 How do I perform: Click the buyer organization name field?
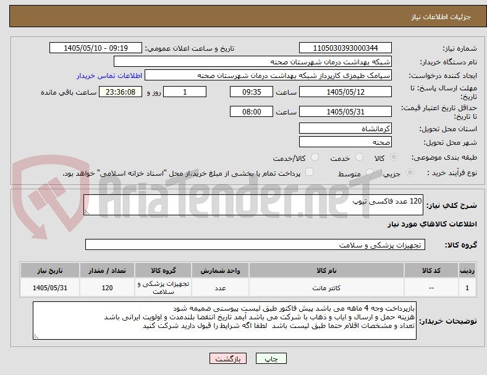[253, 61]
